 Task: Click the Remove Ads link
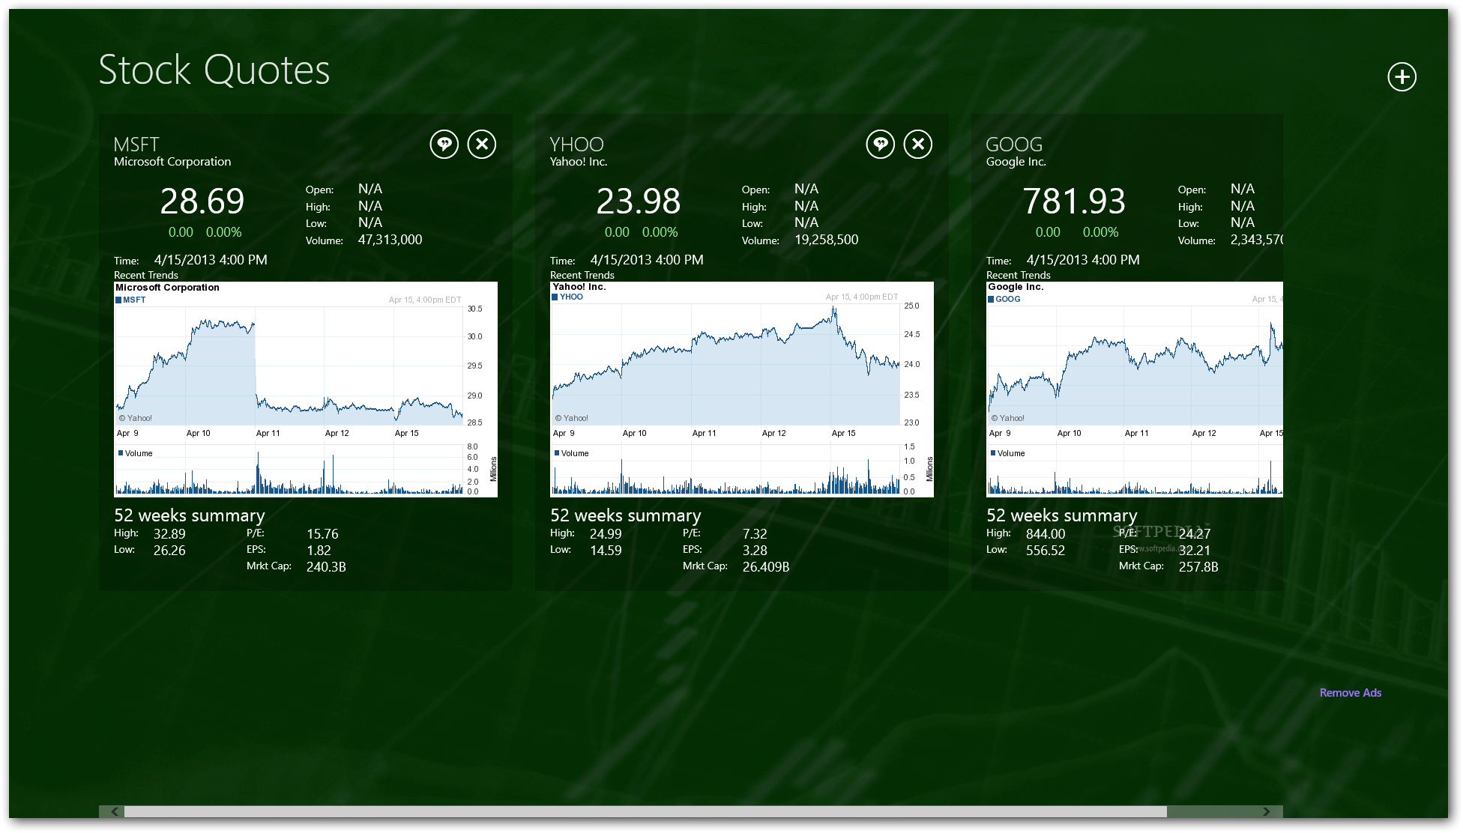(x=1350, y=693)
